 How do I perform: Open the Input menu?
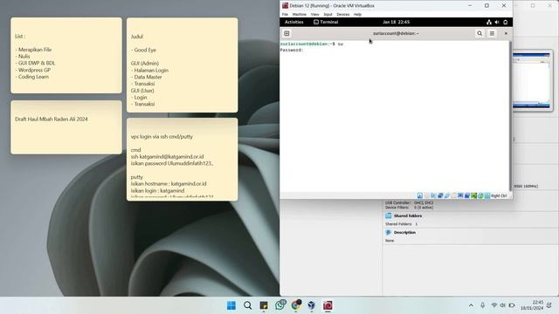(x=328, y=15)
